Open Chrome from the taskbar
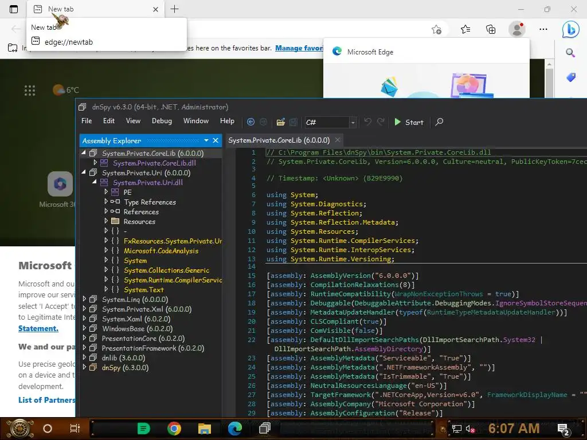 click(174, 429)
